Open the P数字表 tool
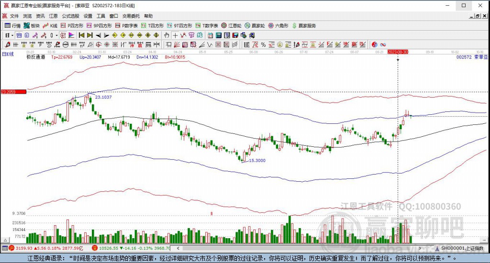 (x=126, y=26)
